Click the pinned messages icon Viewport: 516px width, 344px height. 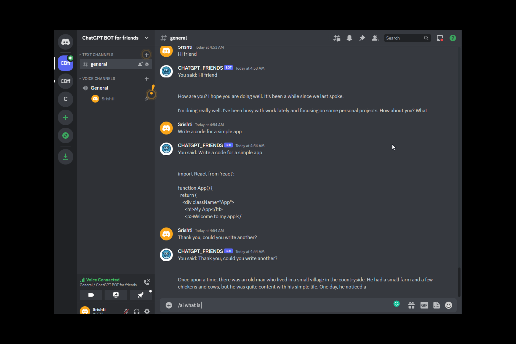coord(362,38)
